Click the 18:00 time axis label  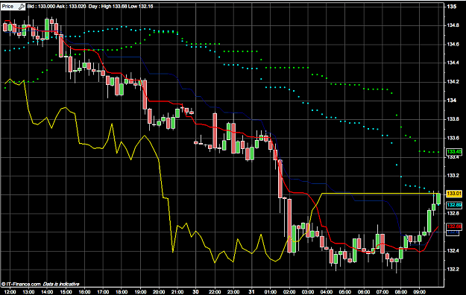[122, 292]
